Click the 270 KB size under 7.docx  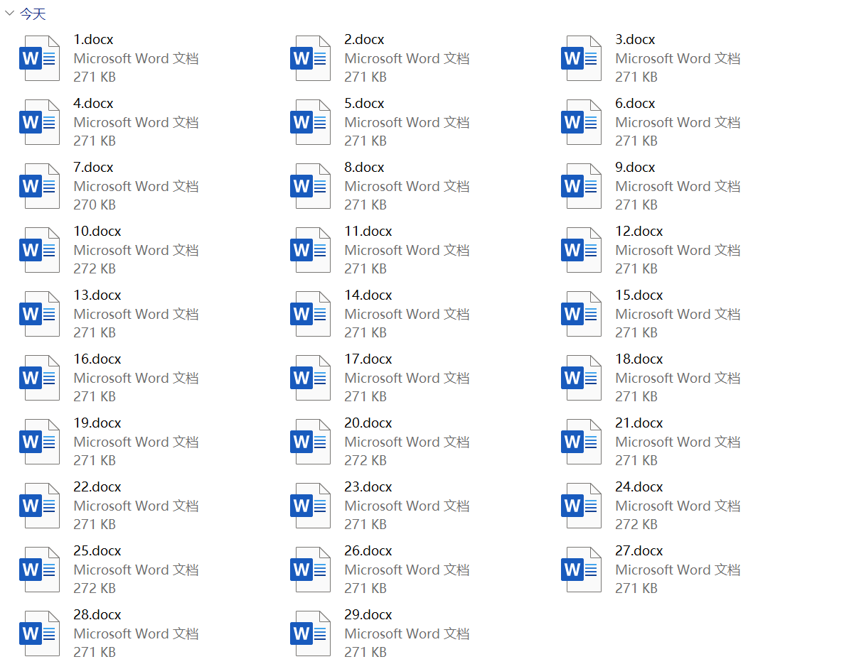[95, 205]
